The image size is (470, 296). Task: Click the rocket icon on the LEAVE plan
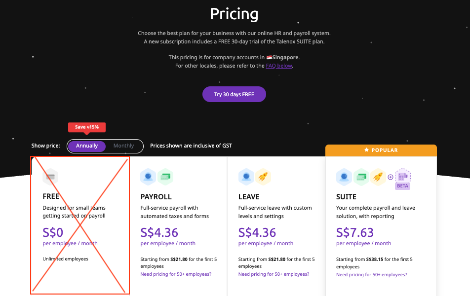coord(264,176)
